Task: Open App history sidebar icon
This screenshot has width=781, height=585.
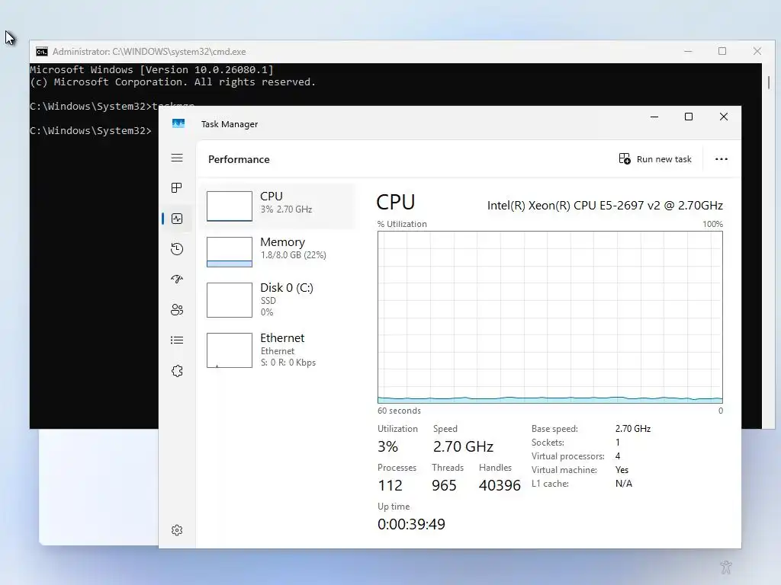Action: click(177, 249)
